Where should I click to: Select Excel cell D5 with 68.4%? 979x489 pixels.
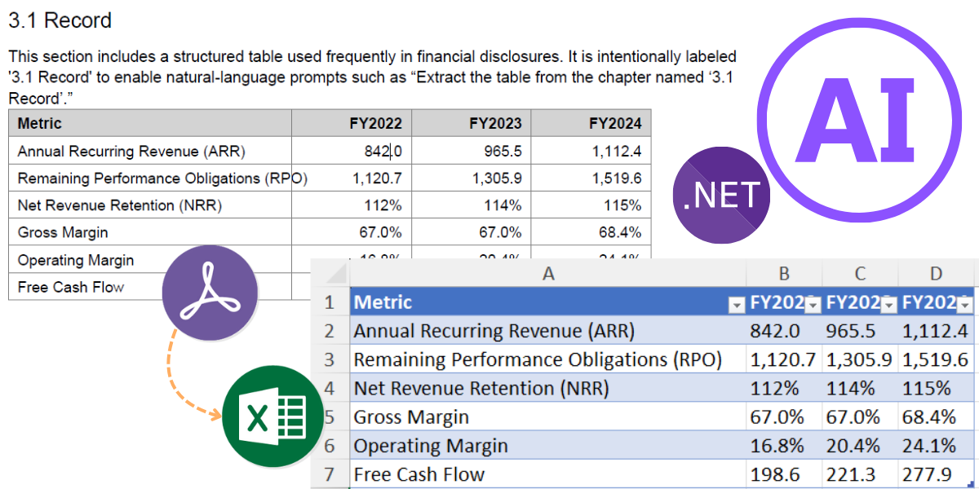click(937, 417)
